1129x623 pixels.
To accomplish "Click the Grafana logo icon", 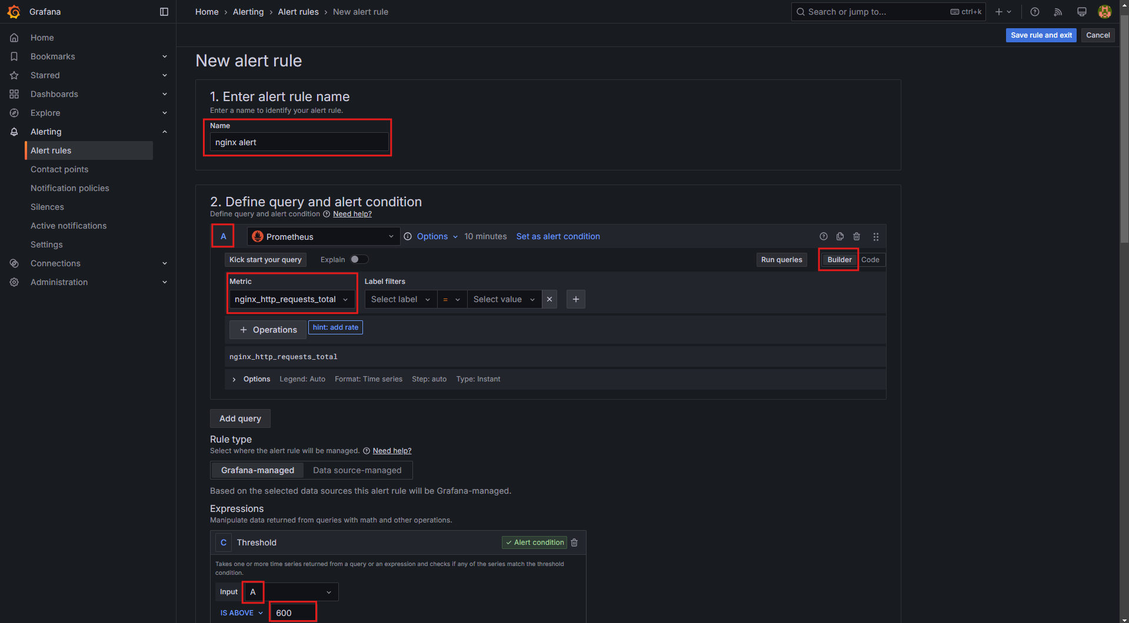I will click(x=14, y=12).
